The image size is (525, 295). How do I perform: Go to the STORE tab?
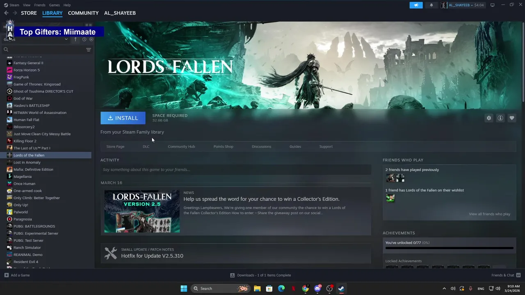pyautogui.click(x=29, y=13)
